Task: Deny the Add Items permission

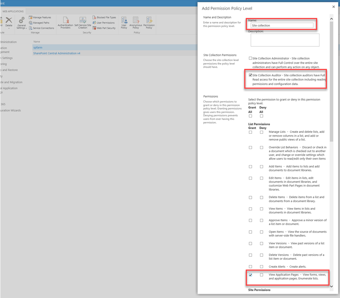Action: (261, 167)
